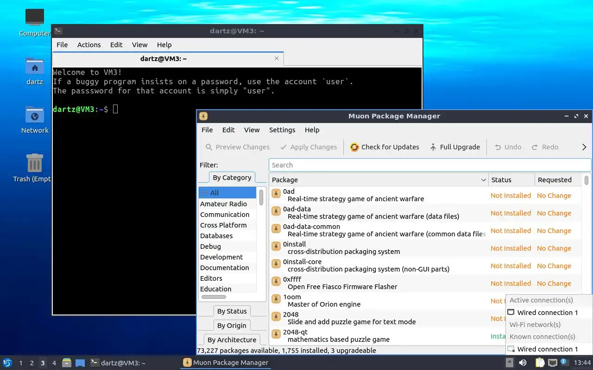Open the Actions menu in the terminal window
This screenshot has height=370, width=593.
pyautogui.click(x=89, y=45)
